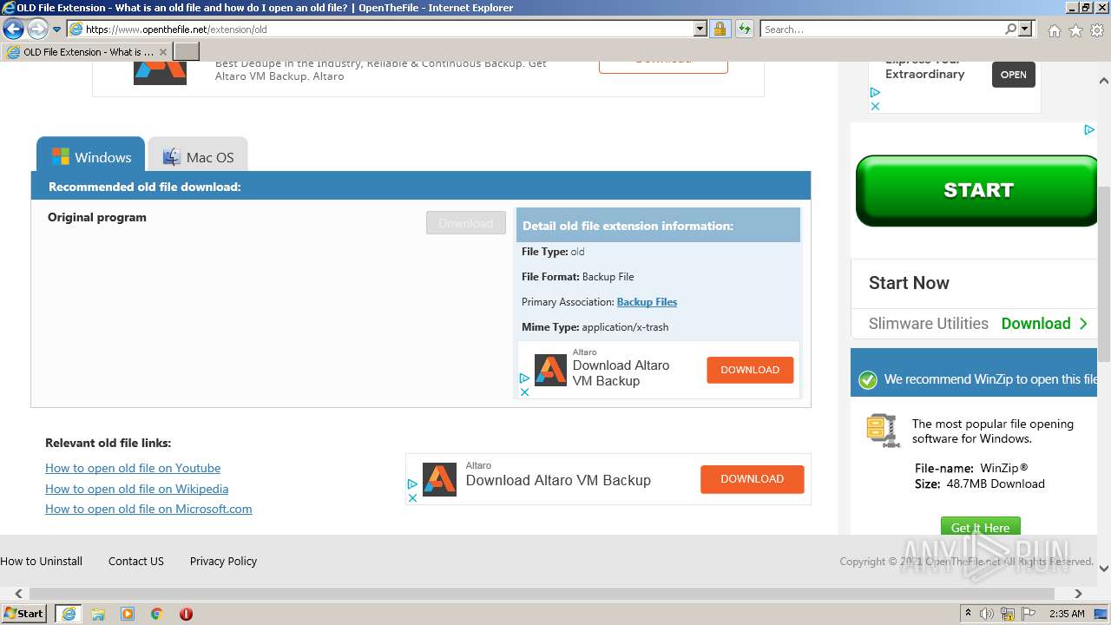Show hidden tray icons arrow

coord(969,614)
